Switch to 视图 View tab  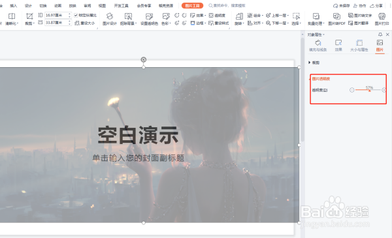point(102,6)
